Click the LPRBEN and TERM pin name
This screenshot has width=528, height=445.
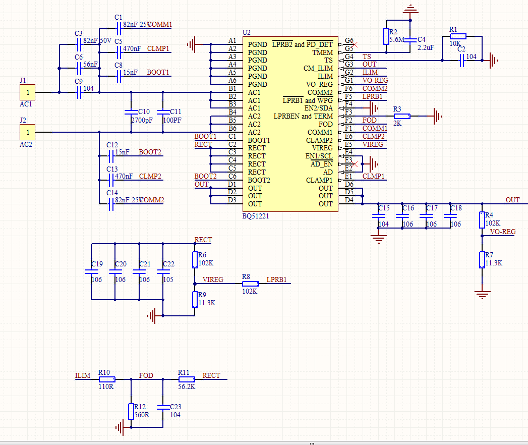pos(303,116)
